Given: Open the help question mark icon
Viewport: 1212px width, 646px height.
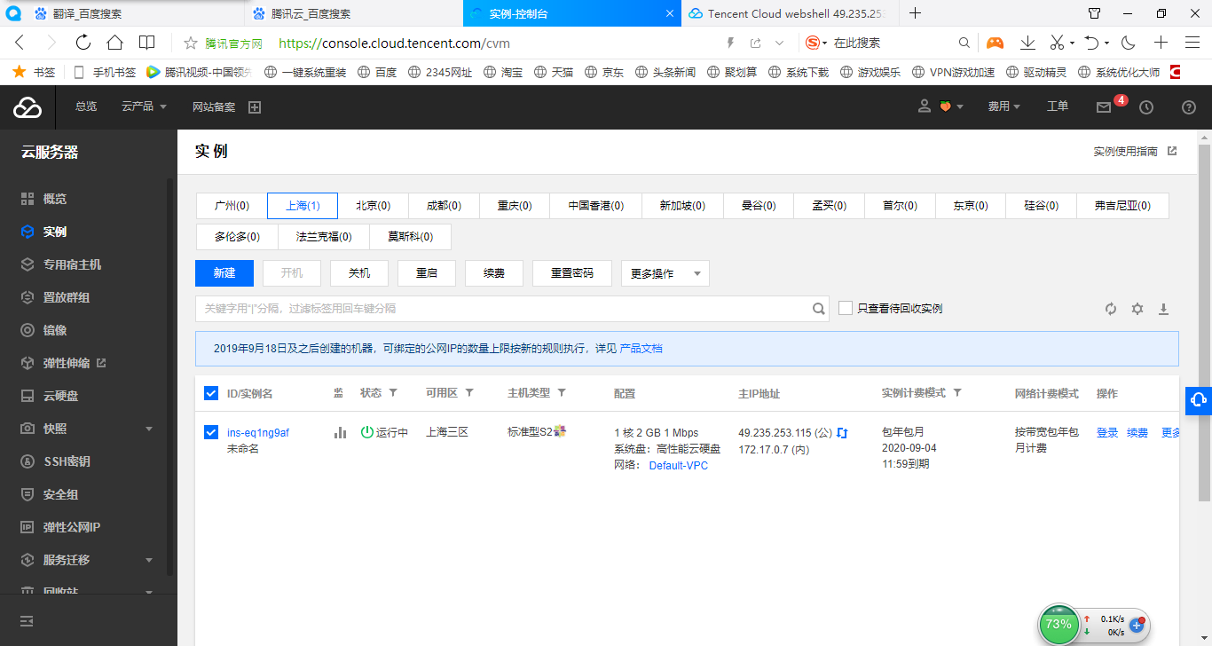Looking at the screenshot, I should 1189,107.
